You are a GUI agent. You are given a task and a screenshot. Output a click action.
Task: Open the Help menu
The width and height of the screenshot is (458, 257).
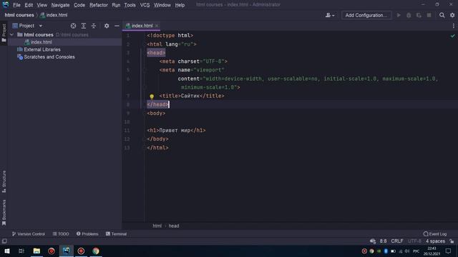(x=180, y=5)
